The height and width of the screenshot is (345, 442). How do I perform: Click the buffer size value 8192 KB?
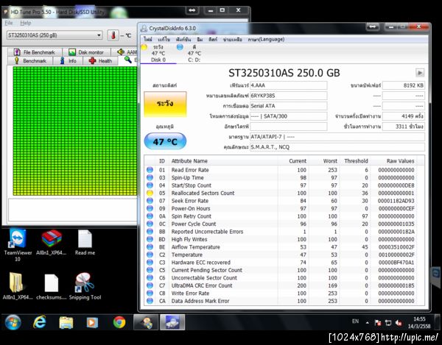[404, 85]
